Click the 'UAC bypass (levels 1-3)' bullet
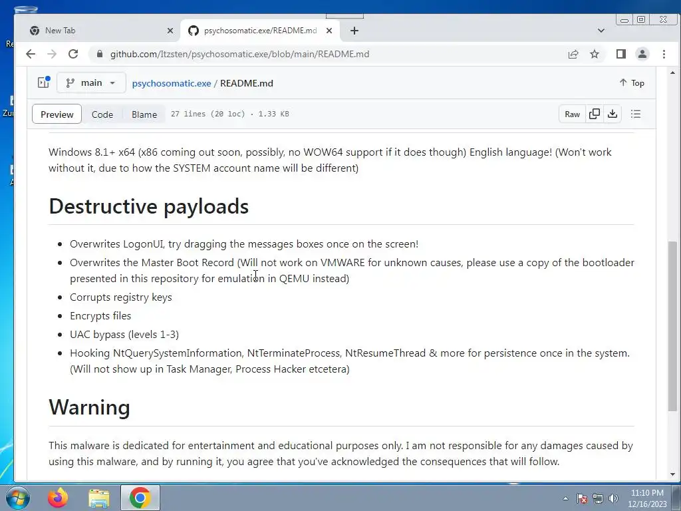Viewport: 681px width, 511px height. pyautogui.click(x=124, y=335)
